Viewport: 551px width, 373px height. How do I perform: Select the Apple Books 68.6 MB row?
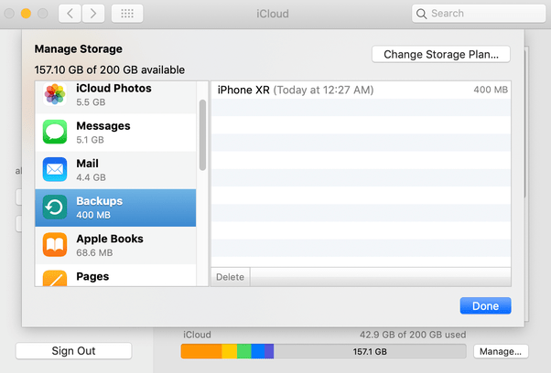(x=115, y=245)
